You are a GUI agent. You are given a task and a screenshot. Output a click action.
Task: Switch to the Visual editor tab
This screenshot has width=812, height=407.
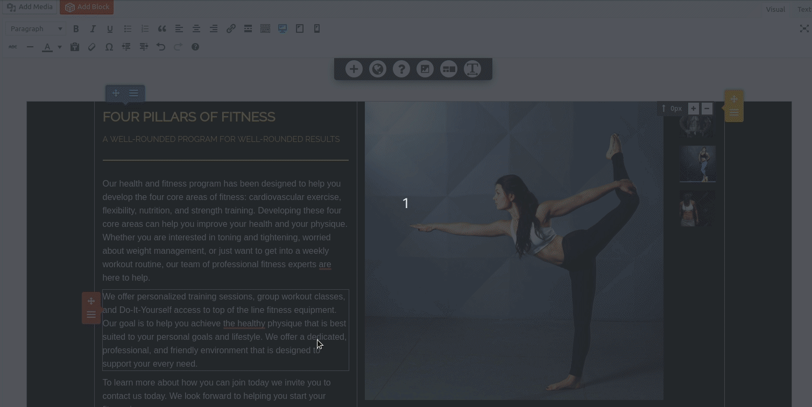point(775,9)
